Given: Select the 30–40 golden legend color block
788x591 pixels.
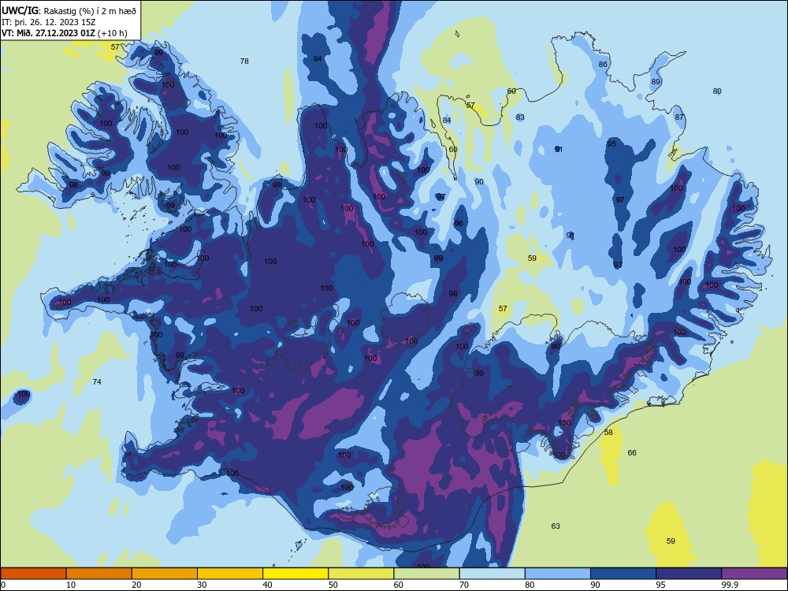Looking at the screenshot, I should (230, 574).
